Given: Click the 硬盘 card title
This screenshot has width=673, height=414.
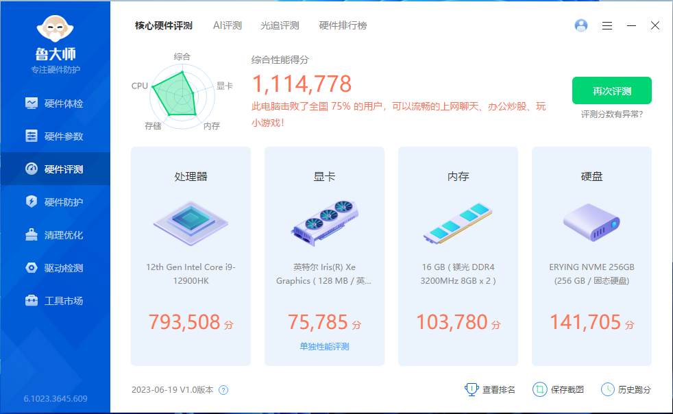Looking at the screenshot, I should click(x=591, y=177).
